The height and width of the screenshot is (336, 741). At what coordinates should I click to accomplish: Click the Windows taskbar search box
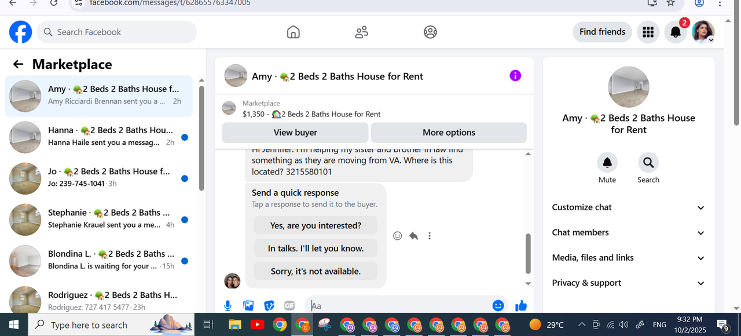tap(112, 325)
